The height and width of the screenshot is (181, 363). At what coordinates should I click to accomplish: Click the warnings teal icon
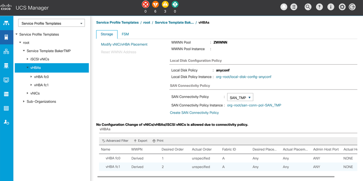[x=175, y=4]
